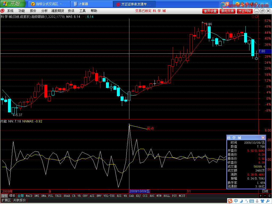Switch to the OBV indicator
Screen dimensions: 272x204
point(85,196)
